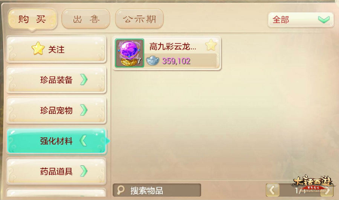Expand the 药品道具 category chevron
The height and width of the screenshot is (200, 339).
(x=84, y=171)
